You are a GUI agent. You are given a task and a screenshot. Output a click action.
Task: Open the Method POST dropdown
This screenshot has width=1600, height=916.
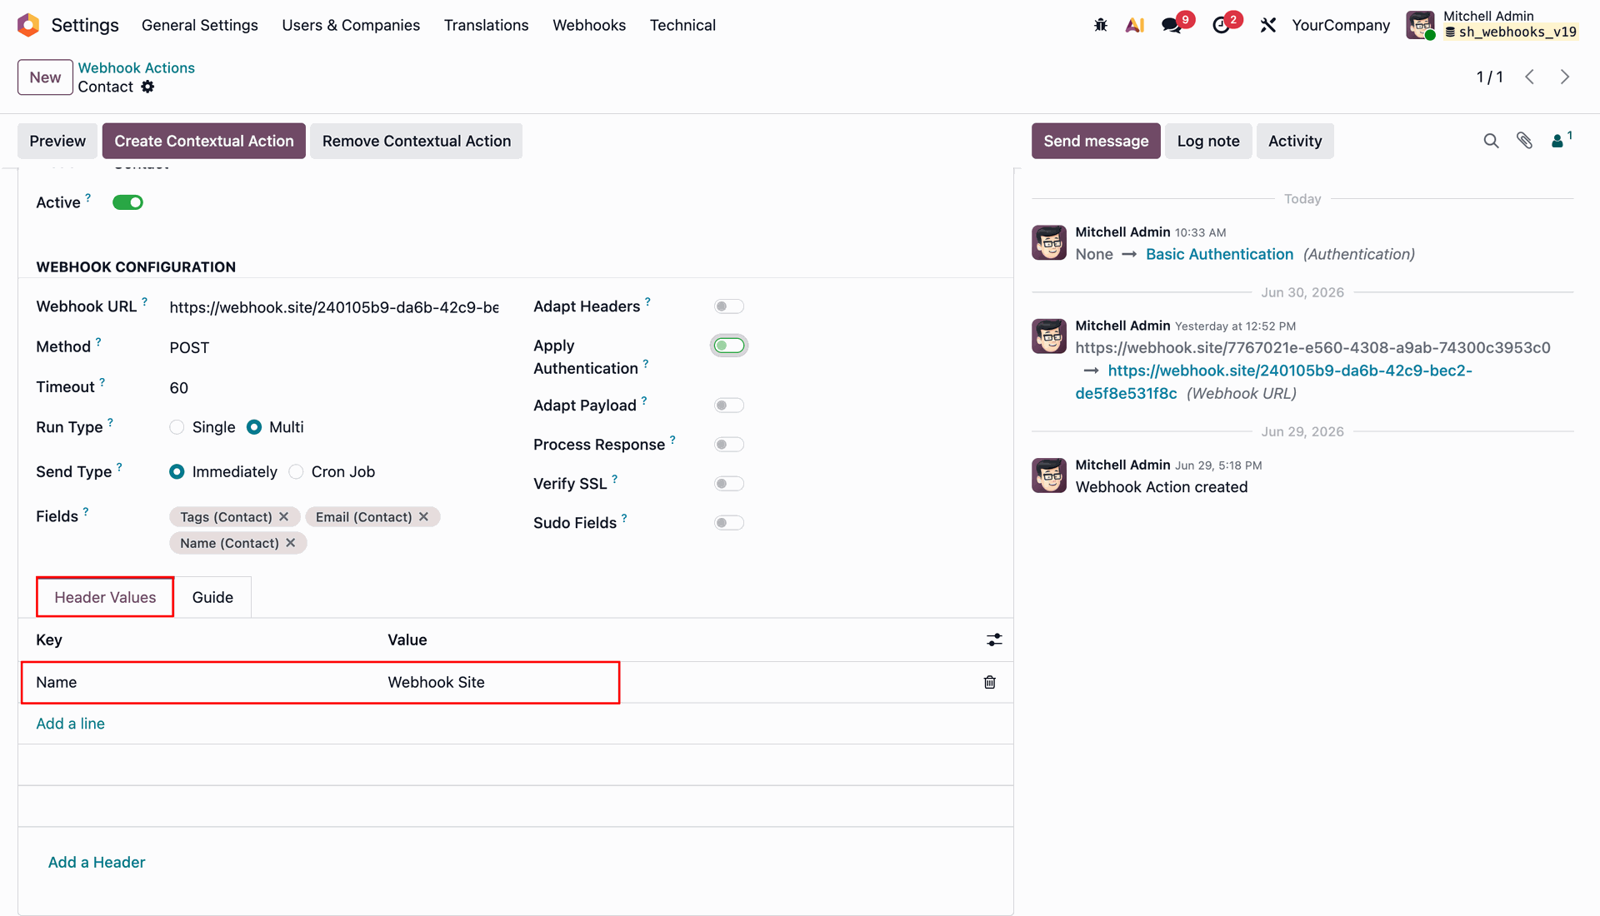tap(333, 347)
